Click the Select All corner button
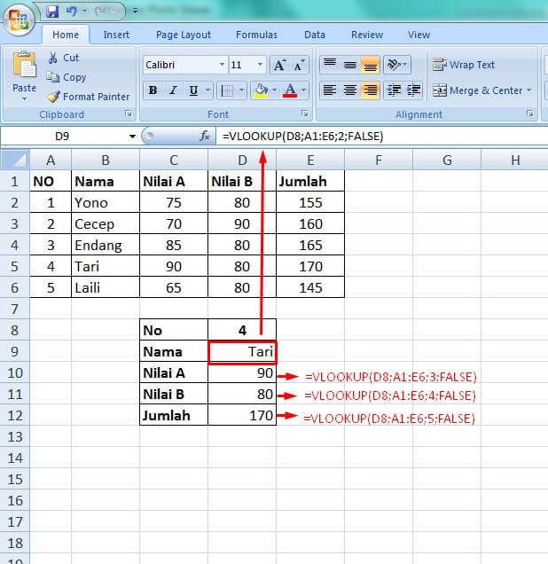The width and height of the screenshot is (548, 564). click(x=15, y=160)
